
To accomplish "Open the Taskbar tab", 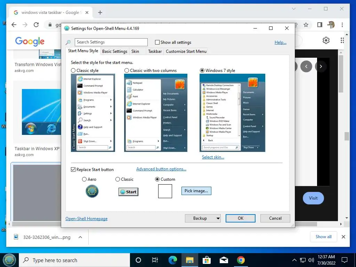I will [x=155, y=51].
